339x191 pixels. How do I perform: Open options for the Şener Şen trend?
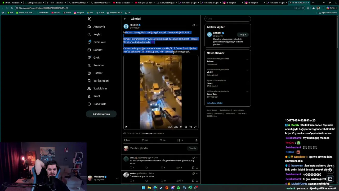(x=247, y=92)
